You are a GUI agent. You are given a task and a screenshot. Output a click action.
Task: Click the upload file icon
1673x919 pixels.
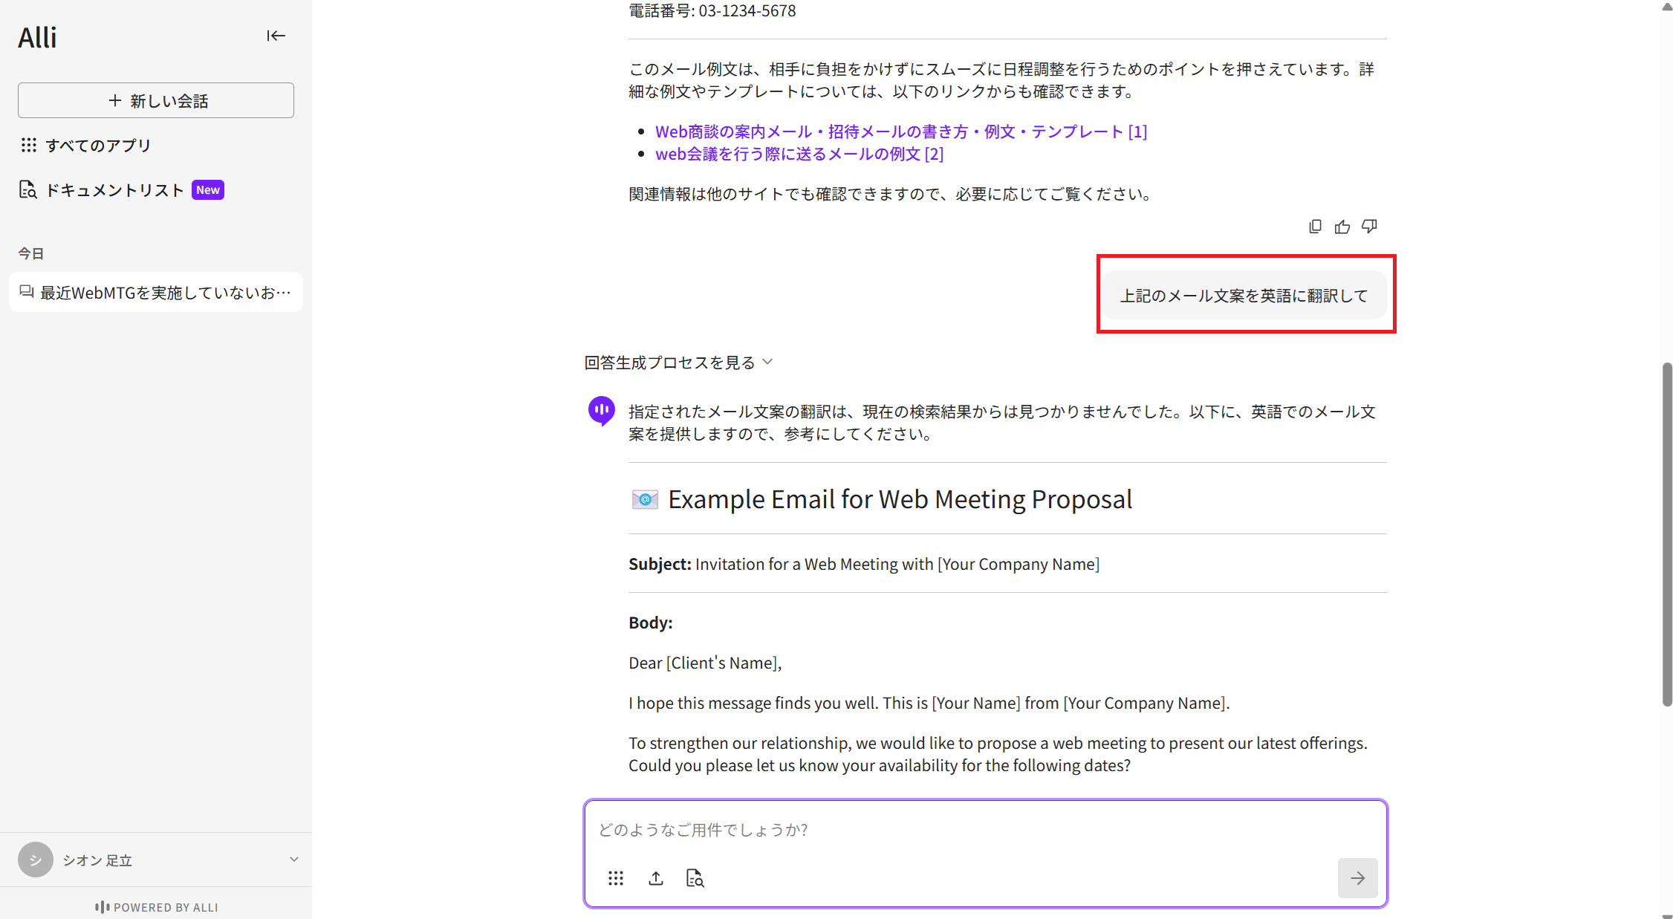point(655,878)
